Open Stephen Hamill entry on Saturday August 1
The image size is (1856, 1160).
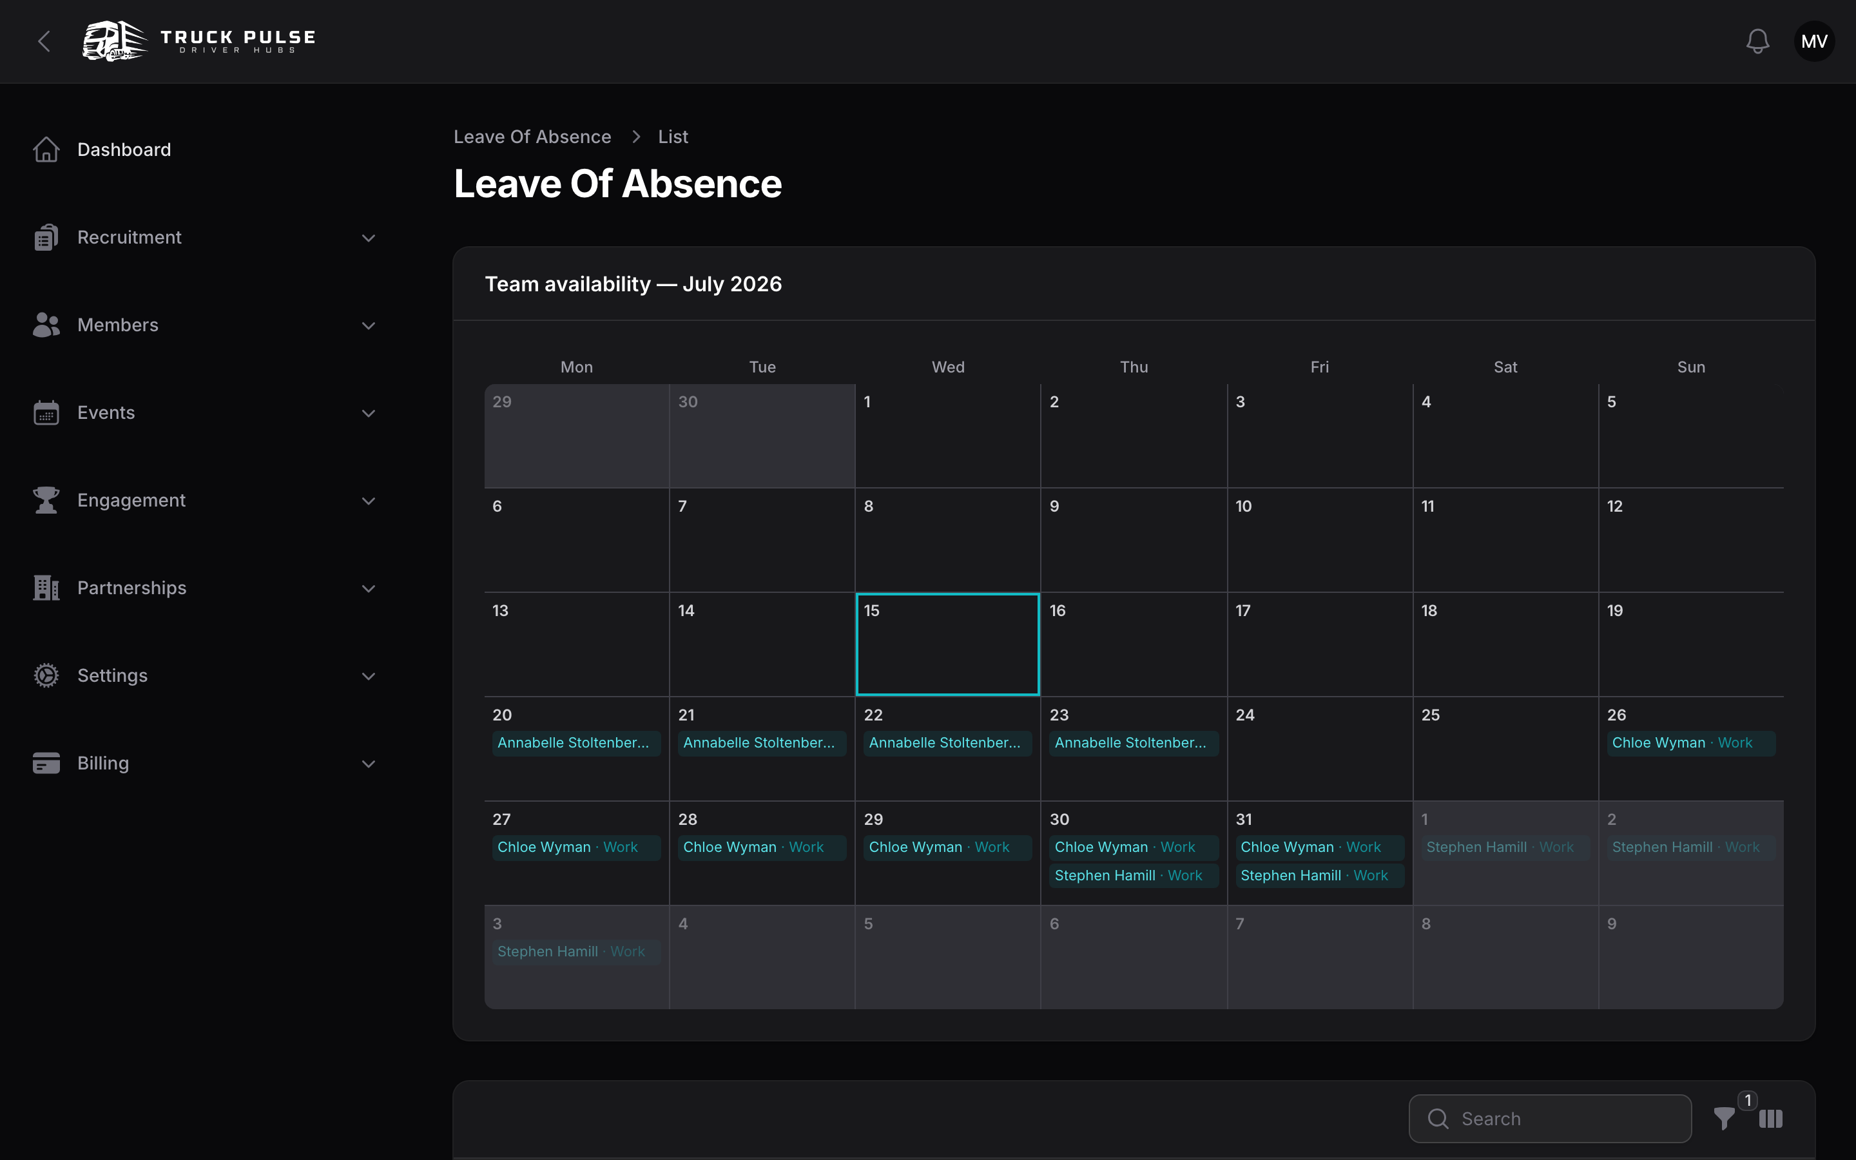click(x=1505, y=847)
